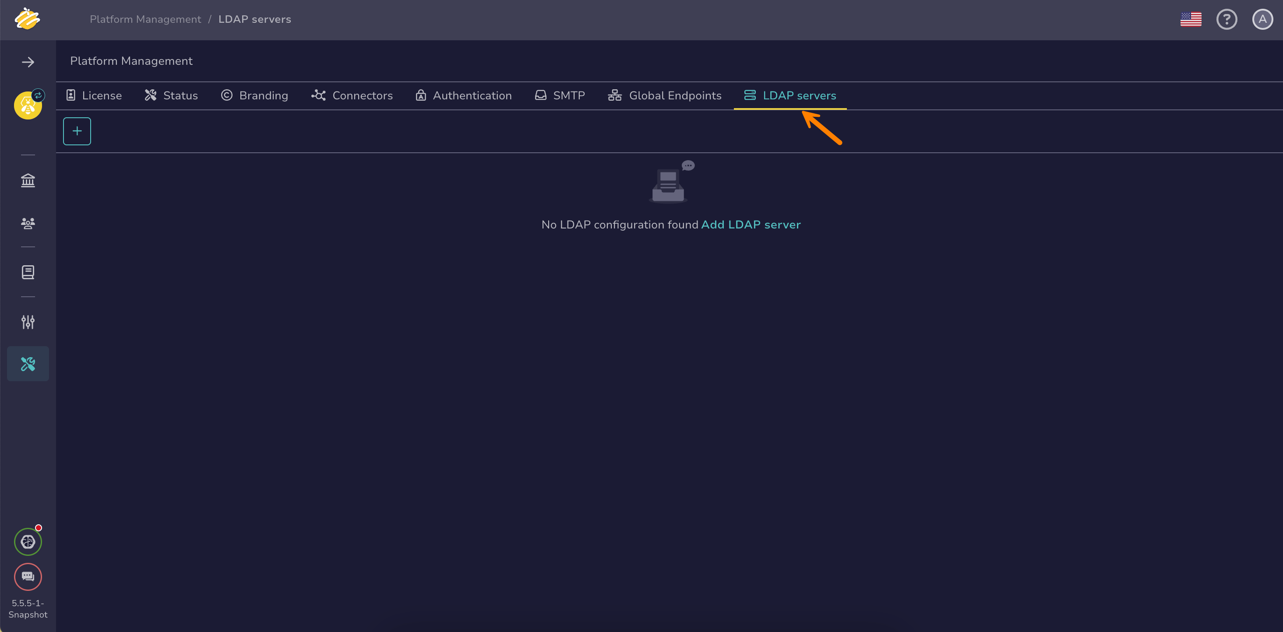
Task: Open help with the question mark icon
Action: pyautogui.click(x=1227, y=19)
